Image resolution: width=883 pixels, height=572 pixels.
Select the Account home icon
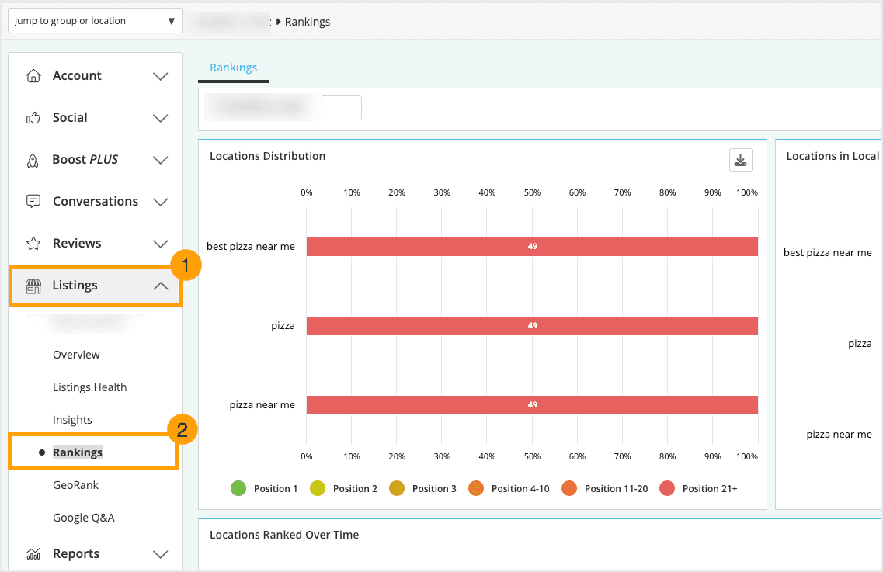(33, 75)
